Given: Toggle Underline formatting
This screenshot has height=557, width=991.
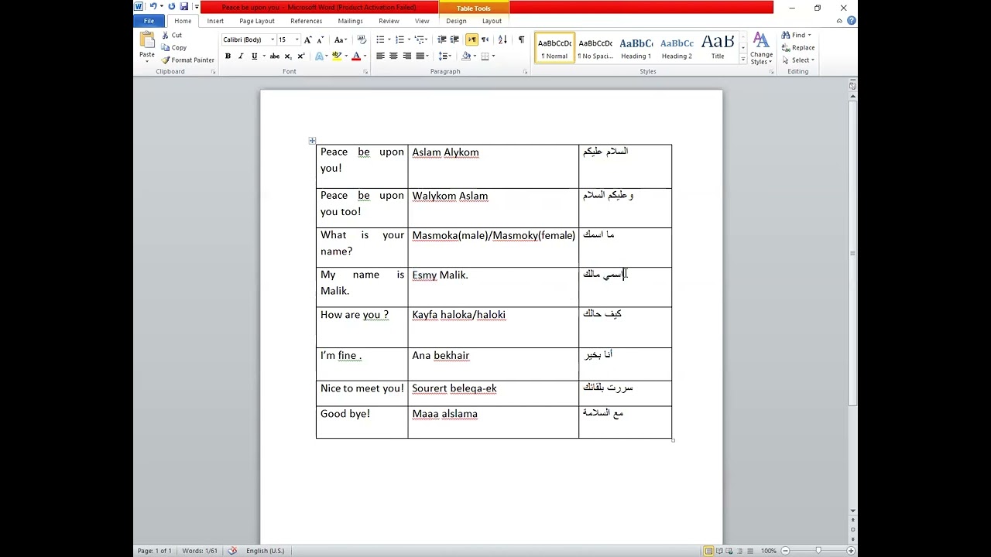Looking at the screenshot, I should (254, 56).
